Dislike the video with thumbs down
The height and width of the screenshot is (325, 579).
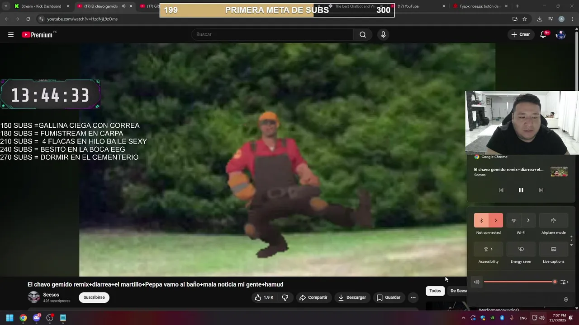tap(285, 297)
